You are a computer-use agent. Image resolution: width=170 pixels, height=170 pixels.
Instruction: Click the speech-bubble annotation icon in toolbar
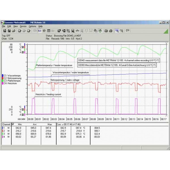128,31
